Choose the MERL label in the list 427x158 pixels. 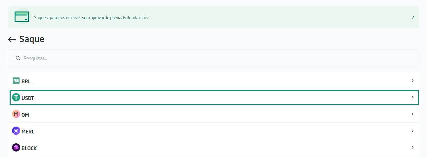(x=28, y=131)
